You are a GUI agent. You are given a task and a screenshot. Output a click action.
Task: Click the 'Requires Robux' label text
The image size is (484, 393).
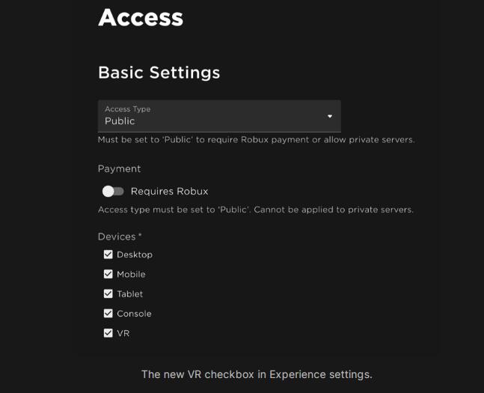coord(169,192)
